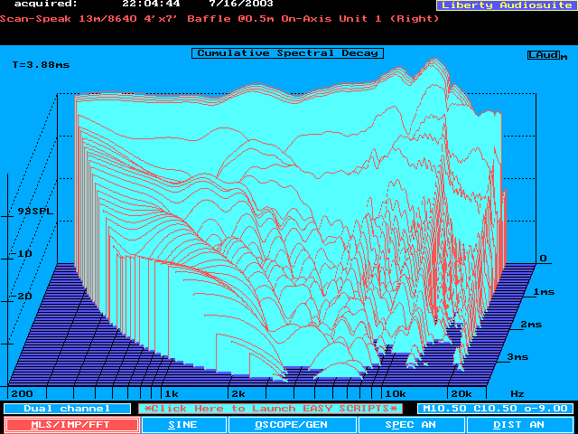Image resolution: width=578 pixels, height=434 pixels.
Task: Select the Cumulative Spectral Decay title box
Action: click(x=287, y=53)
